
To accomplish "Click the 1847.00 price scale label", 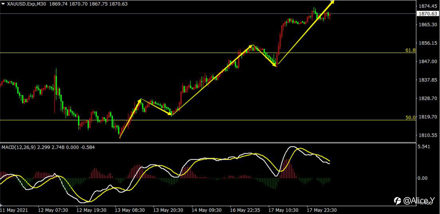I will [x=428, y=61].
